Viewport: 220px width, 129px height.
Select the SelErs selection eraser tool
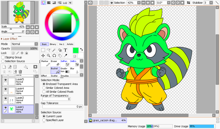tap(74, 63)
